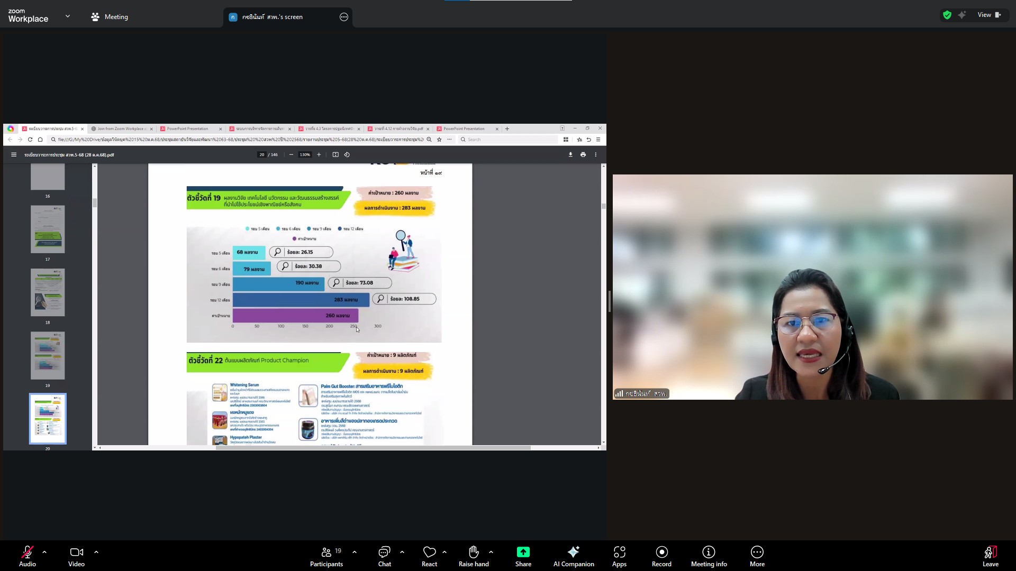Open the Chat panel icon
Image resolution: width=1016 pixels, height=571 pixels.
(x=384, y=552)
